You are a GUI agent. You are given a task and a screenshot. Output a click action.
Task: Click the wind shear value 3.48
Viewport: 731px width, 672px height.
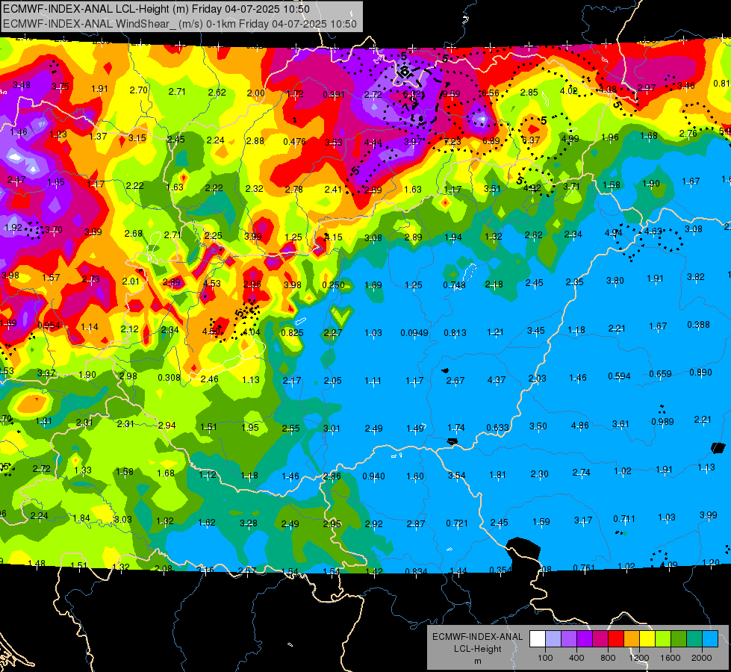click(x=22, y=85)
